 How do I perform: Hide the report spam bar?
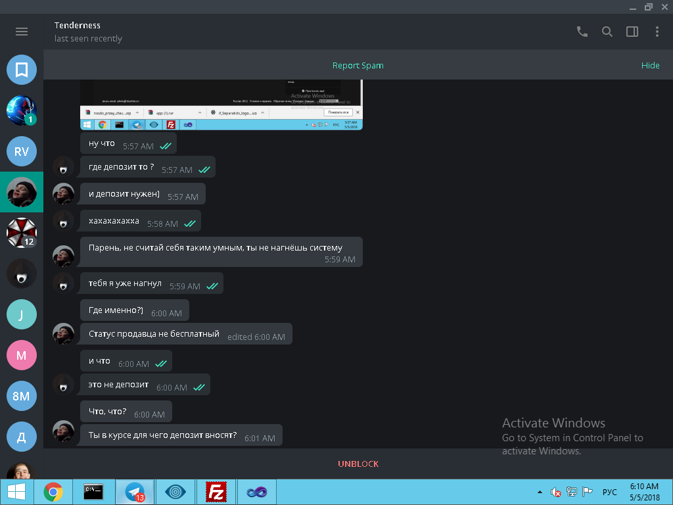(650, 66)
